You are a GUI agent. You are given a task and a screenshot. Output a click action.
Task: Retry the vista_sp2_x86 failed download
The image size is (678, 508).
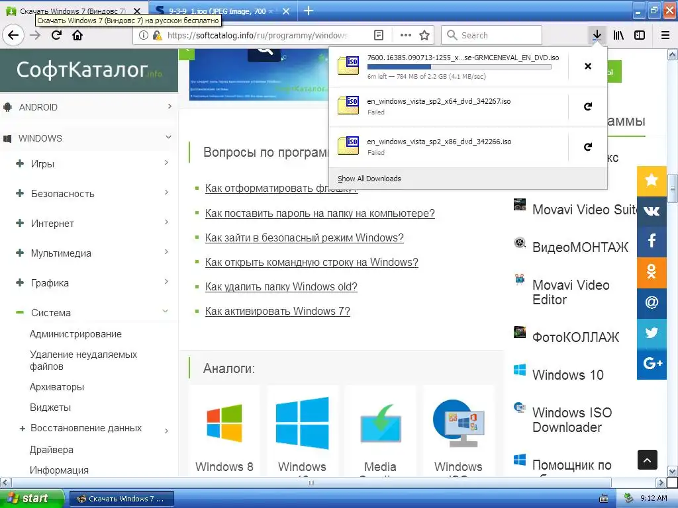[x=588, y=147]
